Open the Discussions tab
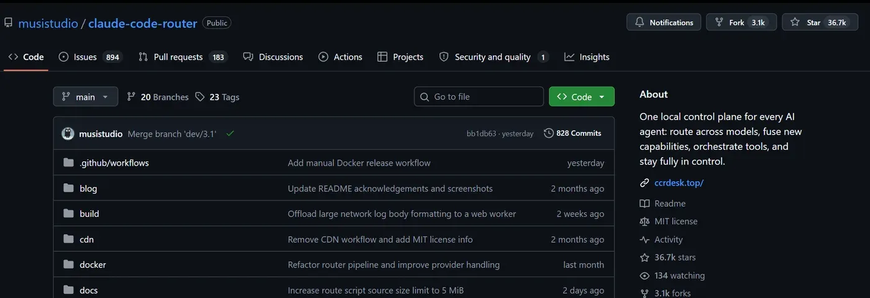The width and height of the screenshot is (870, 298). [x=273, y=57]
